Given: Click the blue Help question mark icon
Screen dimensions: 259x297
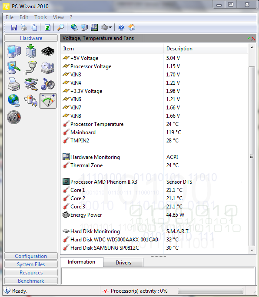Looking at the screenshot, I should click(121, 28).
